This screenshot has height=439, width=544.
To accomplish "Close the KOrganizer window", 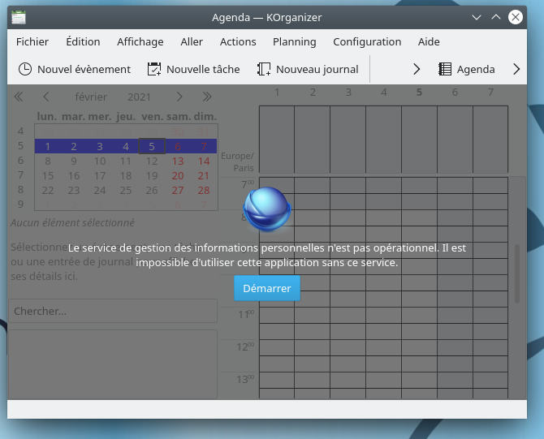I will [x=516, y=17].
